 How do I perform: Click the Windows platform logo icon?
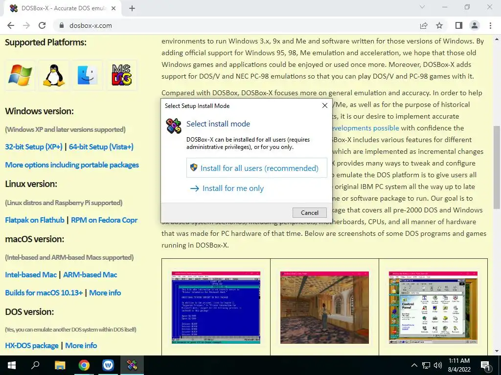[x=20, y=75]
